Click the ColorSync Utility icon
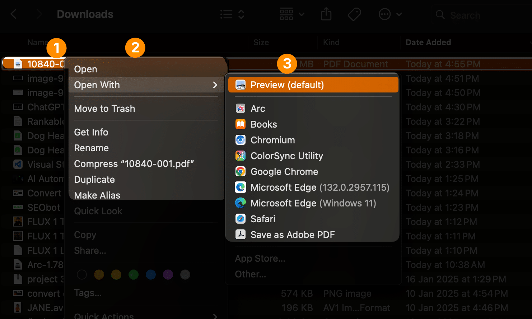The image size is (532, 319). pos(241,156)
